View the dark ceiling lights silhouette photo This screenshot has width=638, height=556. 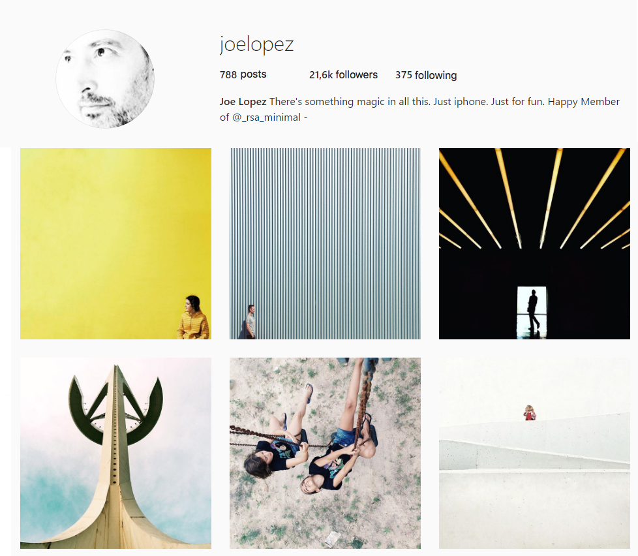pyautogui.click(x=534, y=243)
